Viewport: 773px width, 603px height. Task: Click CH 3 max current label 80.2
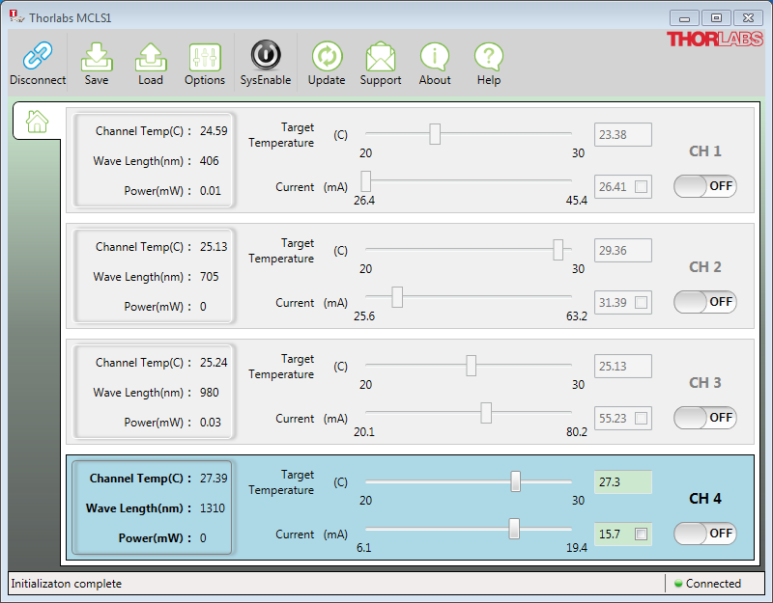(x=576, y=432)
